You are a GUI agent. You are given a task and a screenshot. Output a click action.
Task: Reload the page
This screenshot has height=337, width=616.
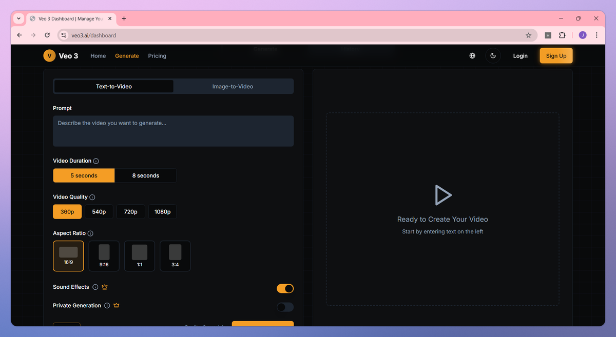pyautogui.click(x=47, y=35)
